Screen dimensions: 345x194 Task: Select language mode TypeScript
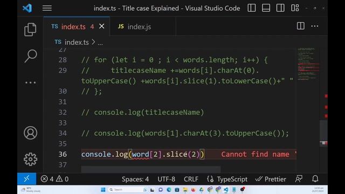click(232, 179)
